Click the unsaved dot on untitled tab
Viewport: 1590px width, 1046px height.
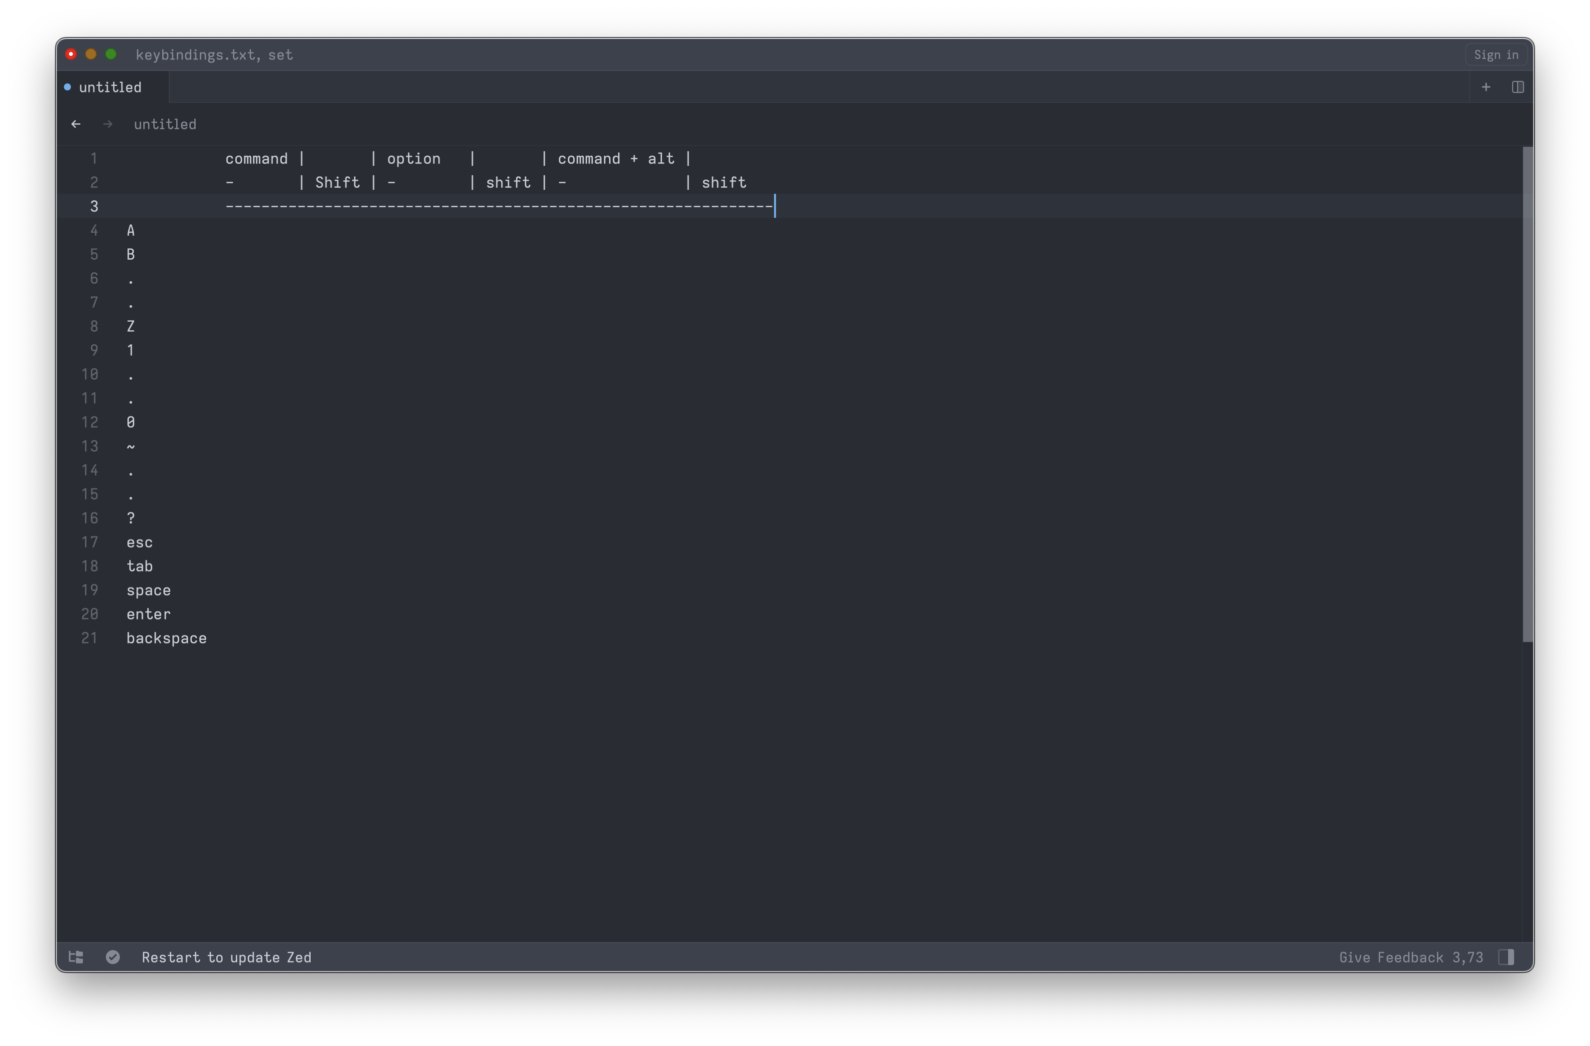click(x=67, y=87)
